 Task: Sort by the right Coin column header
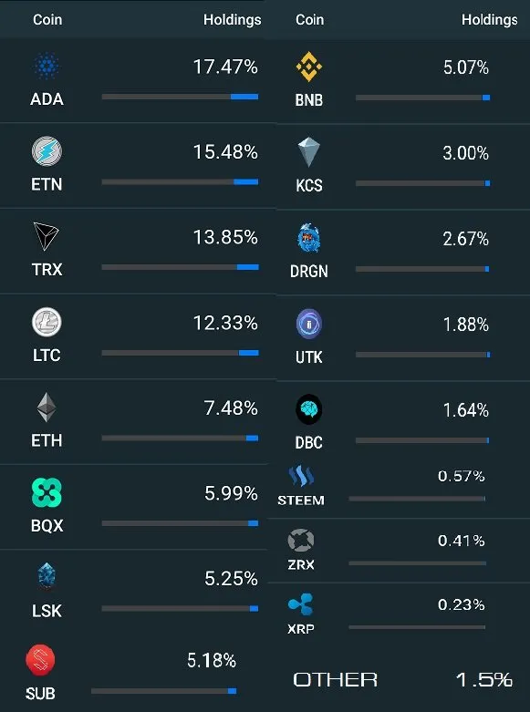309,19
